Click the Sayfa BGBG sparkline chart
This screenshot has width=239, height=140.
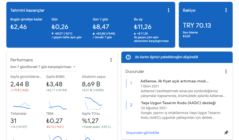(x=57, y=105)
